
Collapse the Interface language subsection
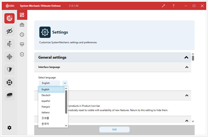click(x=187, y=67)
